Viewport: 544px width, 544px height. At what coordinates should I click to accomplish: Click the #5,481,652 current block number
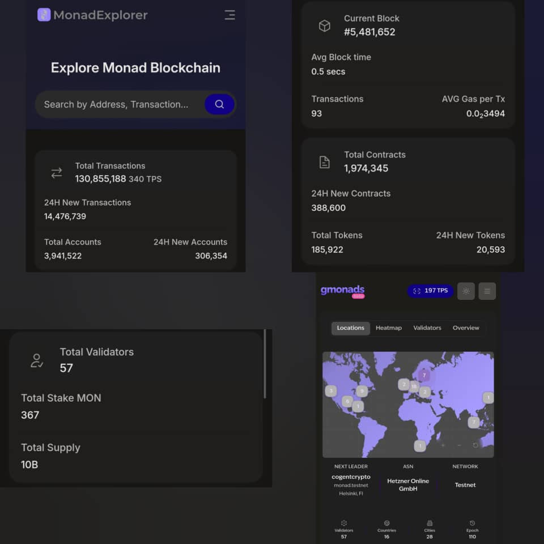point(369,32)
